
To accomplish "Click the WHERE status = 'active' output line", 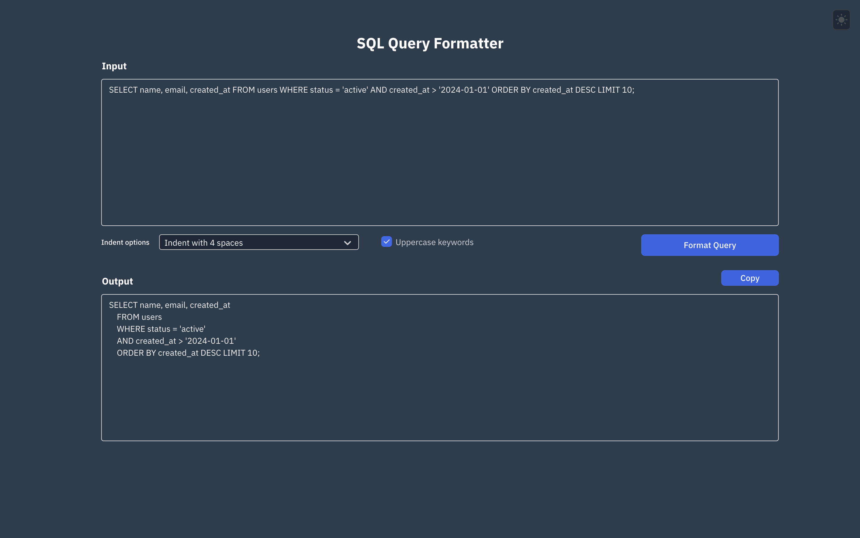I will 161,329.
